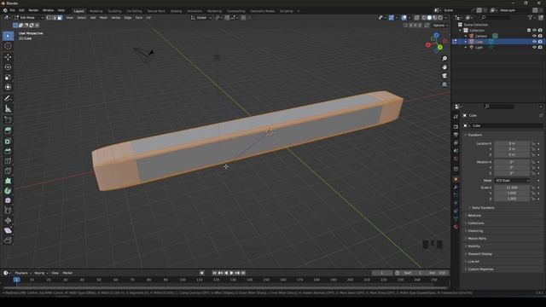Screen dimensions: 546x307
Task: Select the Rip Region tool
Action: pyautogui.click(x=8, y=240)
